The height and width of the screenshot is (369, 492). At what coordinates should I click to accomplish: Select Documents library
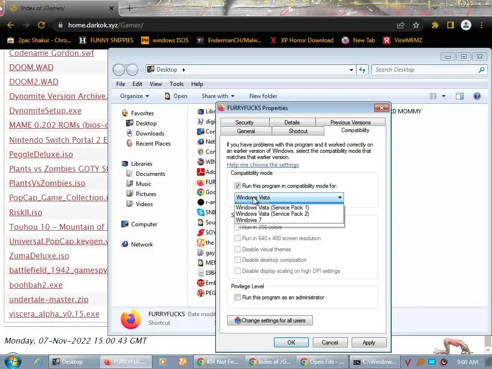coord(146,173)
